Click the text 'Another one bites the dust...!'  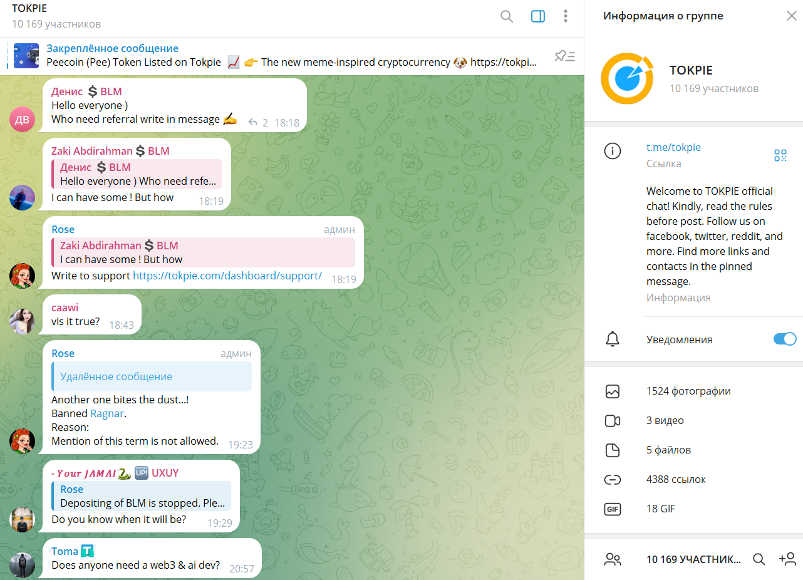pyautogui.click(x=120, y=400)
